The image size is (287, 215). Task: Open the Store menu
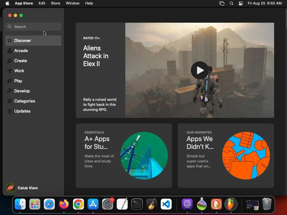(55, 3)
